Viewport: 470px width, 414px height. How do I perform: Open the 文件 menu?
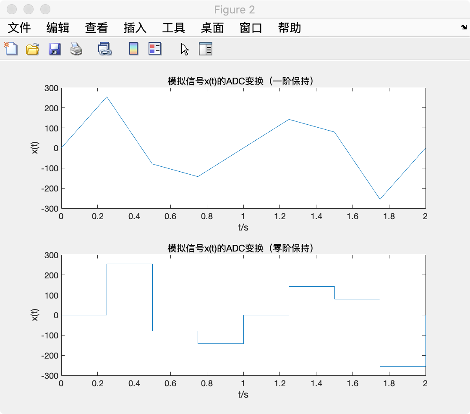(19, 28)
